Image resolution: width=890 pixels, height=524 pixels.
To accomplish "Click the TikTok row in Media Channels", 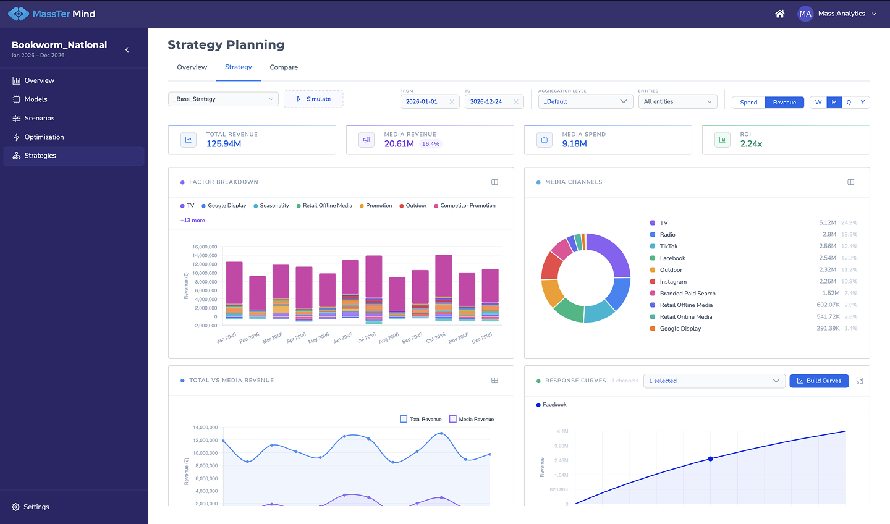I will (754, 247).
